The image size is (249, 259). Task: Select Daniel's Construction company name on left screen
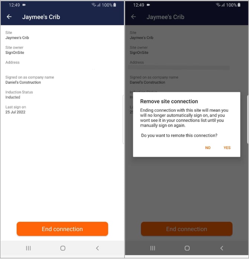[23, 82]
